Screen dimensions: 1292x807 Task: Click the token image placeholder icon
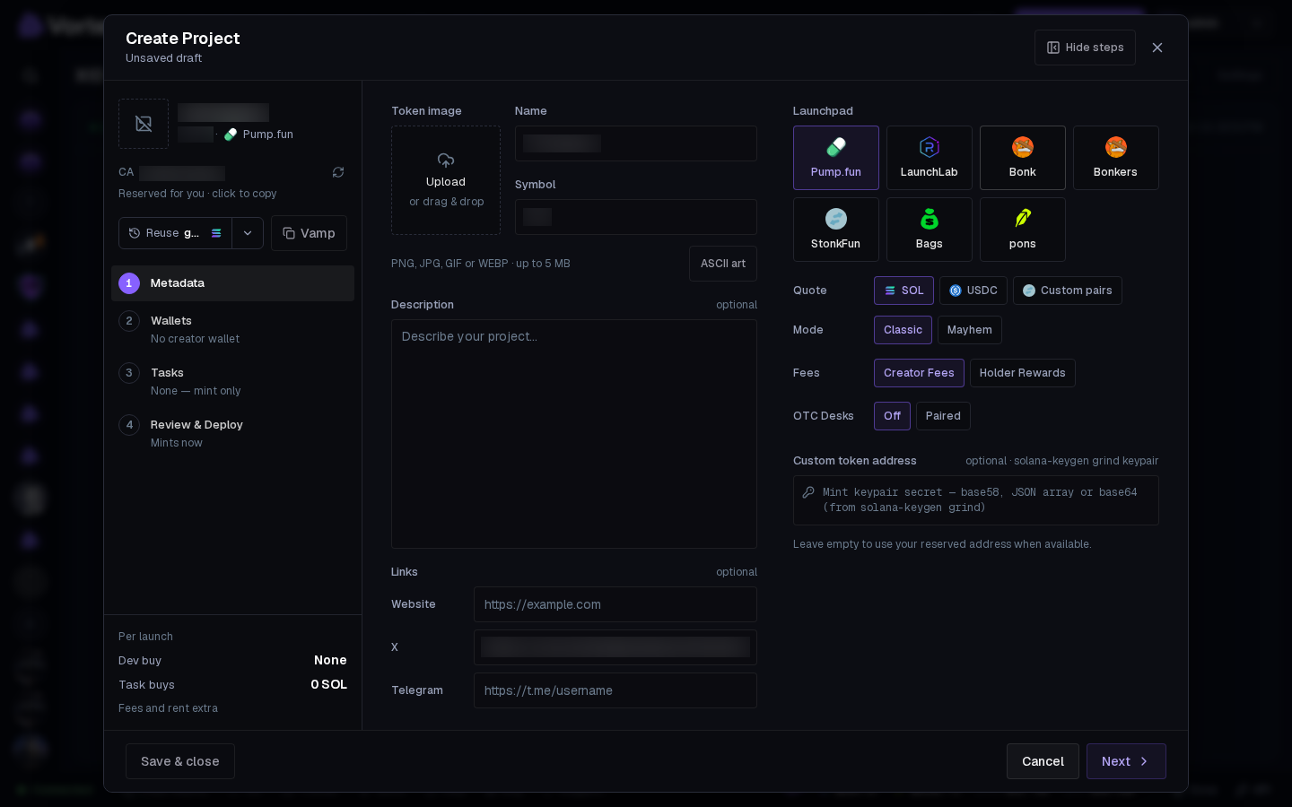[144, 124]
